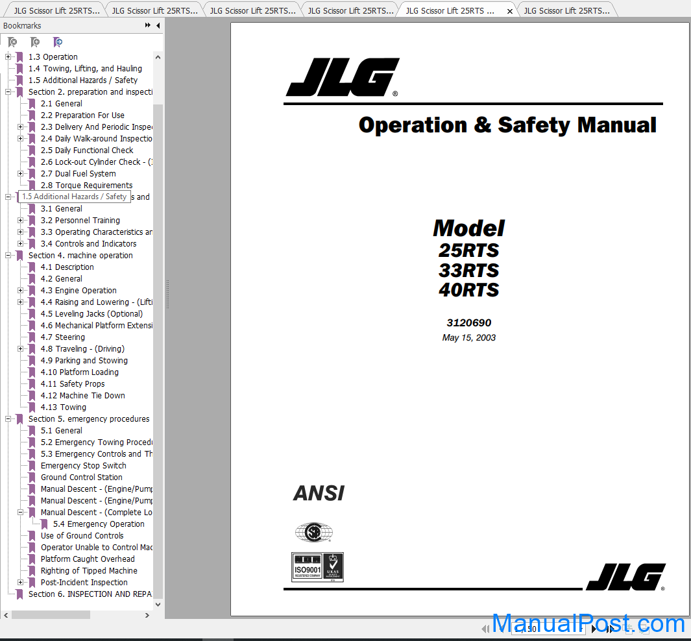The height and width of the screenshot is (641, 691).
Task: Click the bookmarks scrollbar down arrow
Action: 158,605
